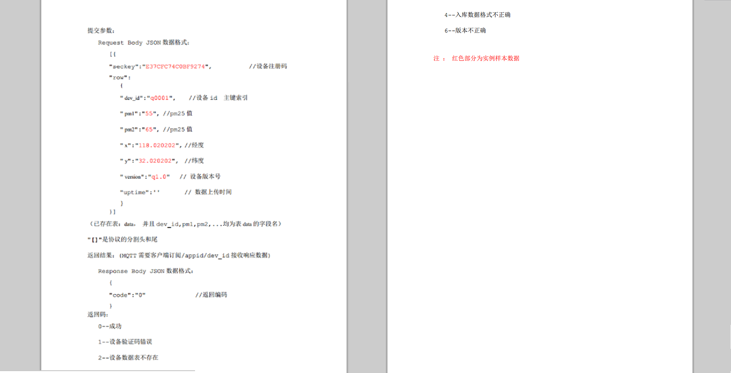
Task: Click the red seckey value E37CFC74C0BF9274
Action: pyautogui.click(x=175, y=67)
